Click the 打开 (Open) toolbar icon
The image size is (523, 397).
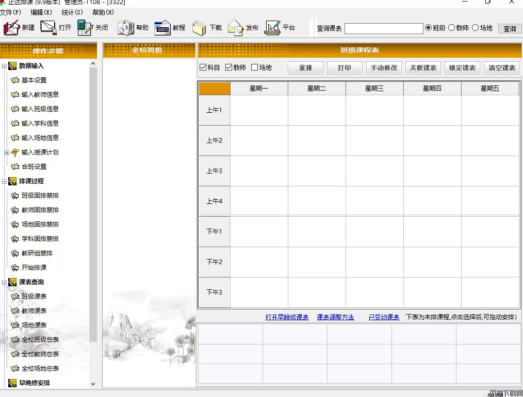click(48, 27)
